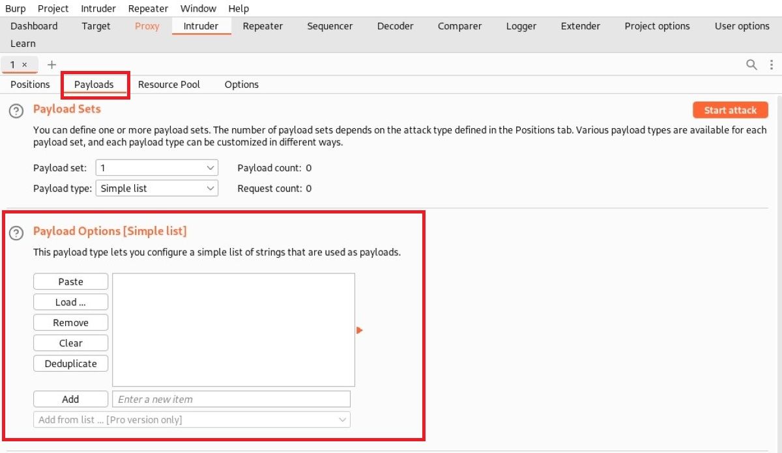Switch to the Positions sub-tab

click(30, 84)
